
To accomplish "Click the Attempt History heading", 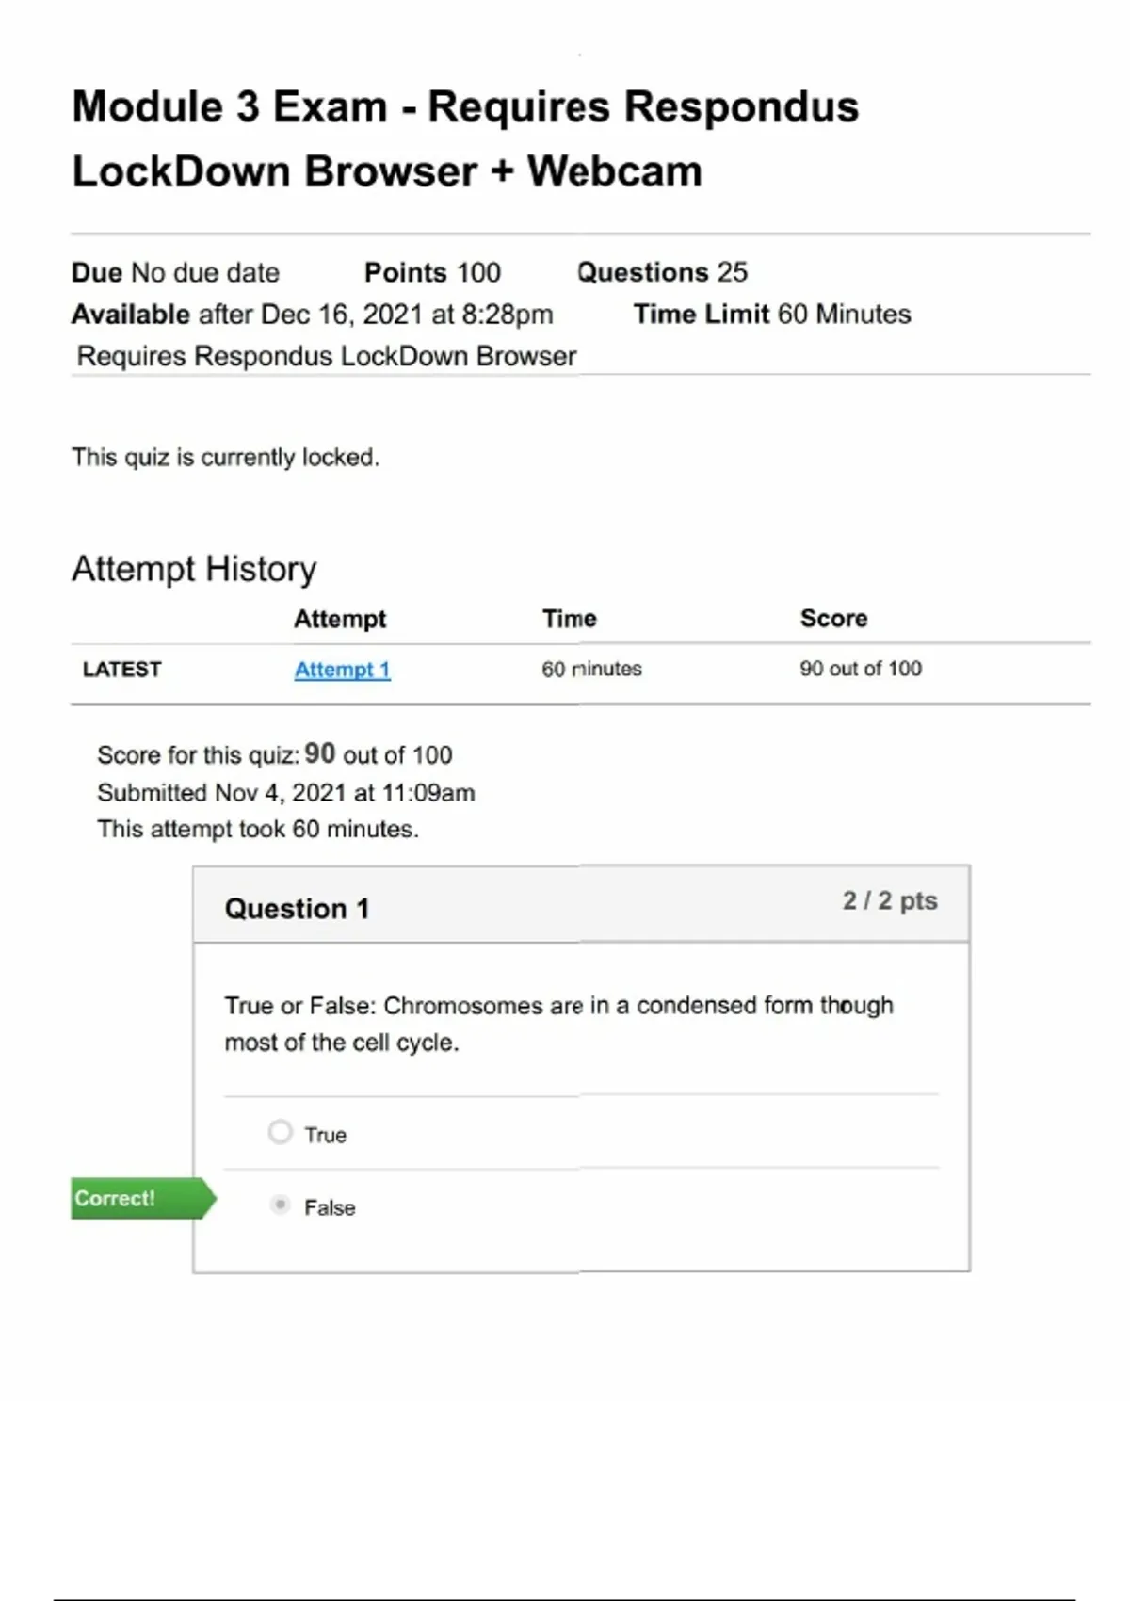I will pos(194,569).
